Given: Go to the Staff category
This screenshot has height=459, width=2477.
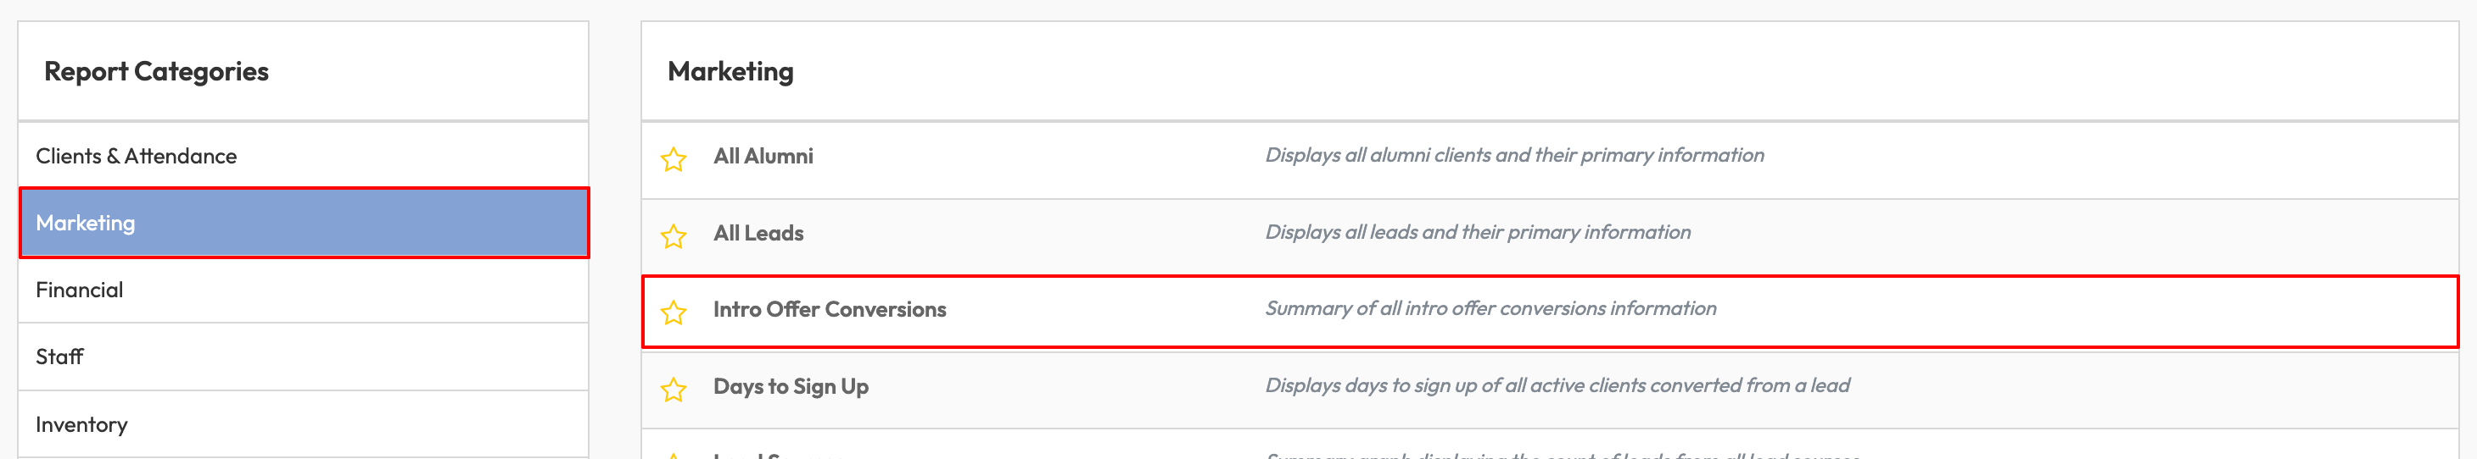Looking at the screenshot, I should pyautogui.click(x=59, y=357).
